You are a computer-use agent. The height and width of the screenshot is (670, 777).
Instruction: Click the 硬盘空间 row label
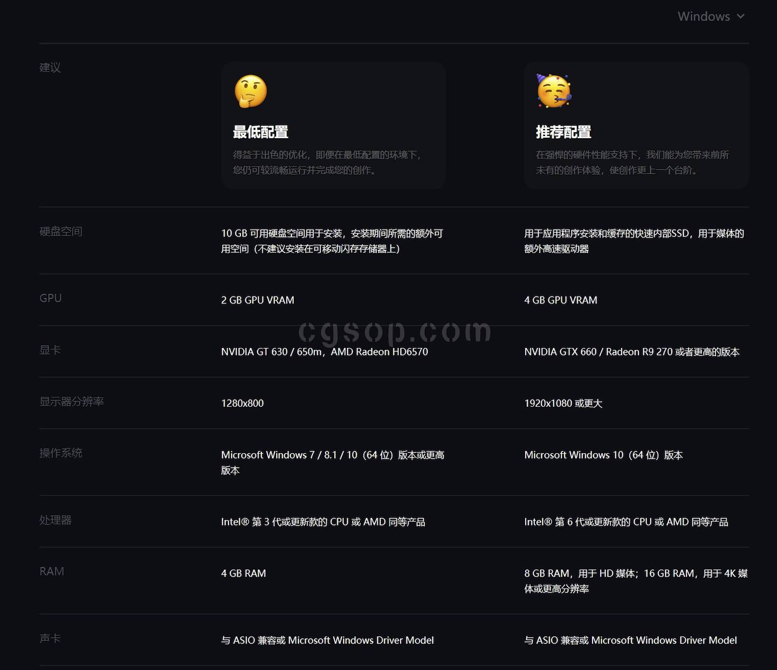pyautogui.click(x=61, y=231)
